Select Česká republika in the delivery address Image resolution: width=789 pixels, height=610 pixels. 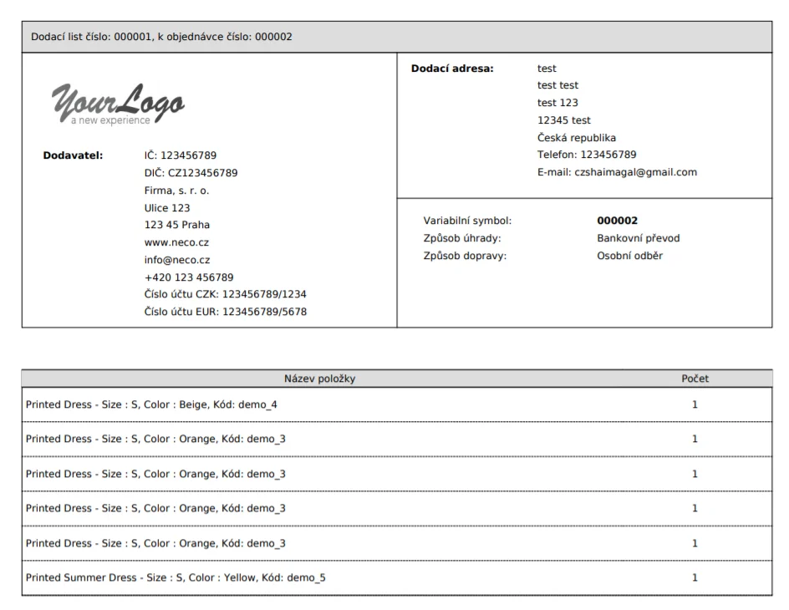tap(576, 138)
